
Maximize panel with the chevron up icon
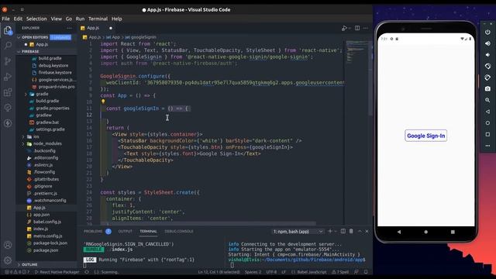coord(360,231)
